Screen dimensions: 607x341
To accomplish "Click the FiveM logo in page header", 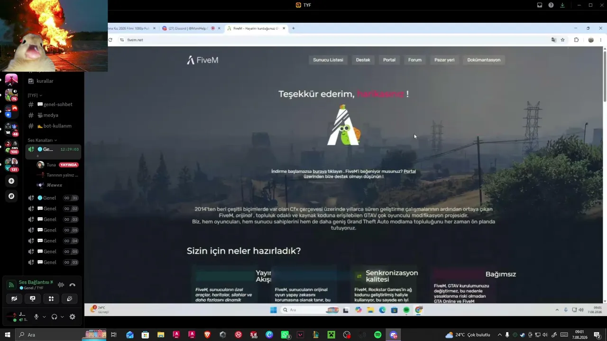I will click(x=202, y=60).
